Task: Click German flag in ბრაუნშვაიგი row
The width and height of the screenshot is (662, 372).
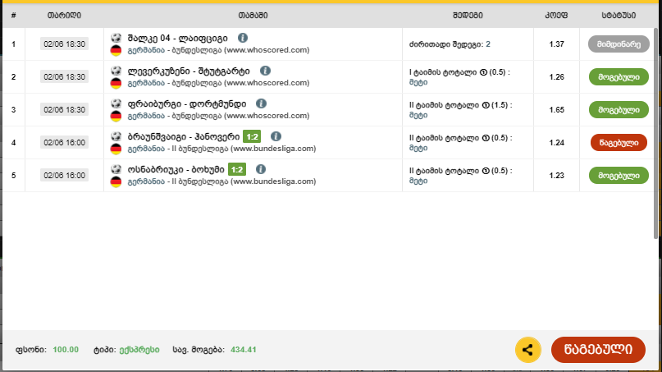Action: [x=116, y=149]
